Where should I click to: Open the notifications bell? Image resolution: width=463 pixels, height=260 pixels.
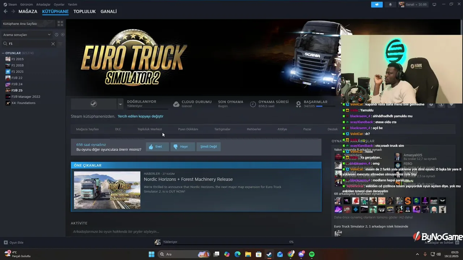tap(390, 4)
